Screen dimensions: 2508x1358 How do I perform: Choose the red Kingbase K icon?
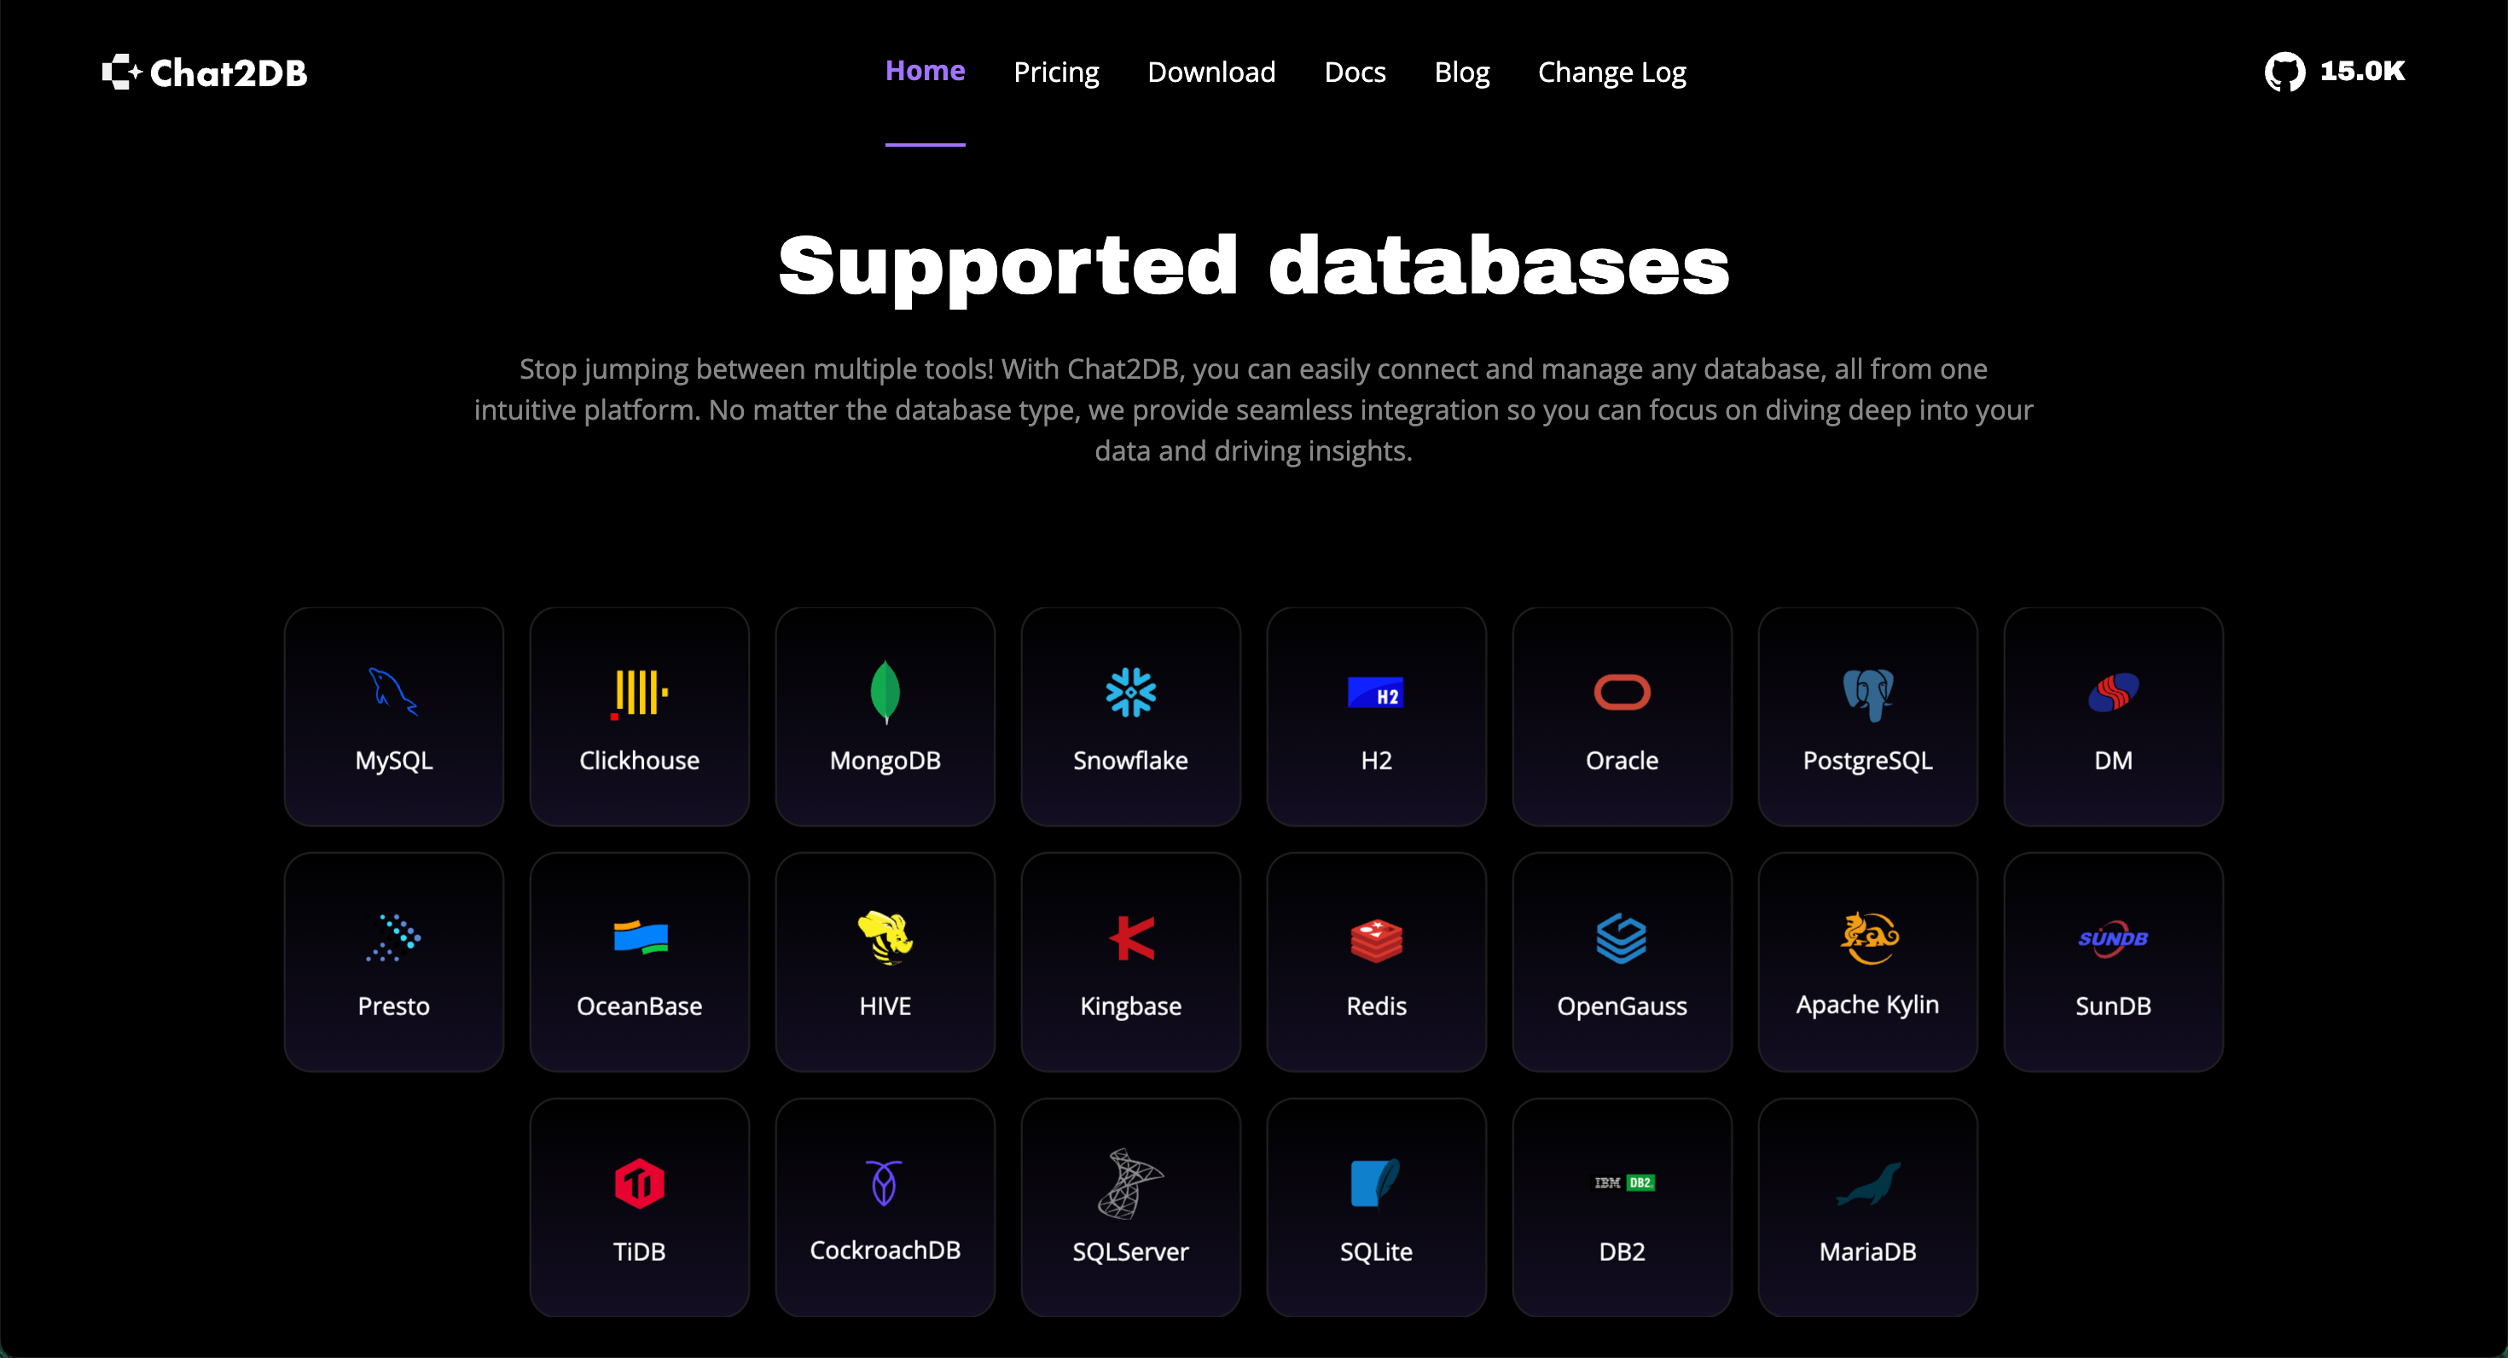pyautogui.click(x=1131, y=937)
